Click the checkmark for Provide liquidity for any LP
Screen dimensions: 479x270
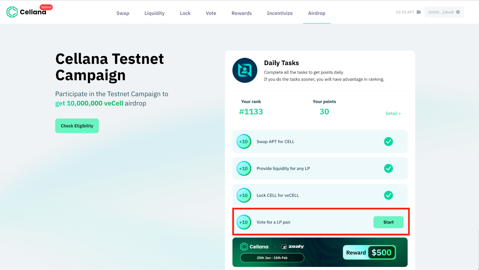(x=388, y=168)
